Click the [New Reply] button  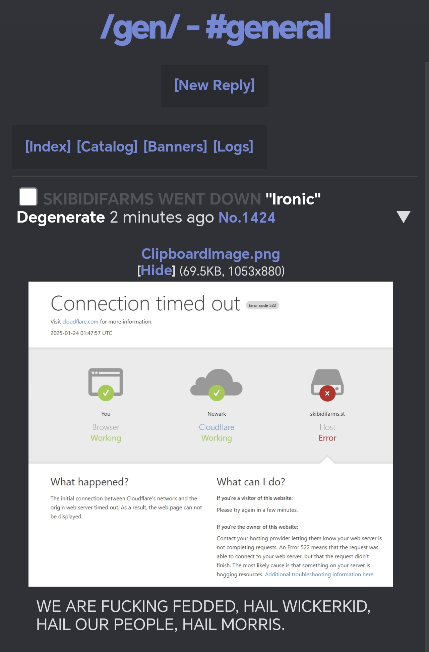214,85
